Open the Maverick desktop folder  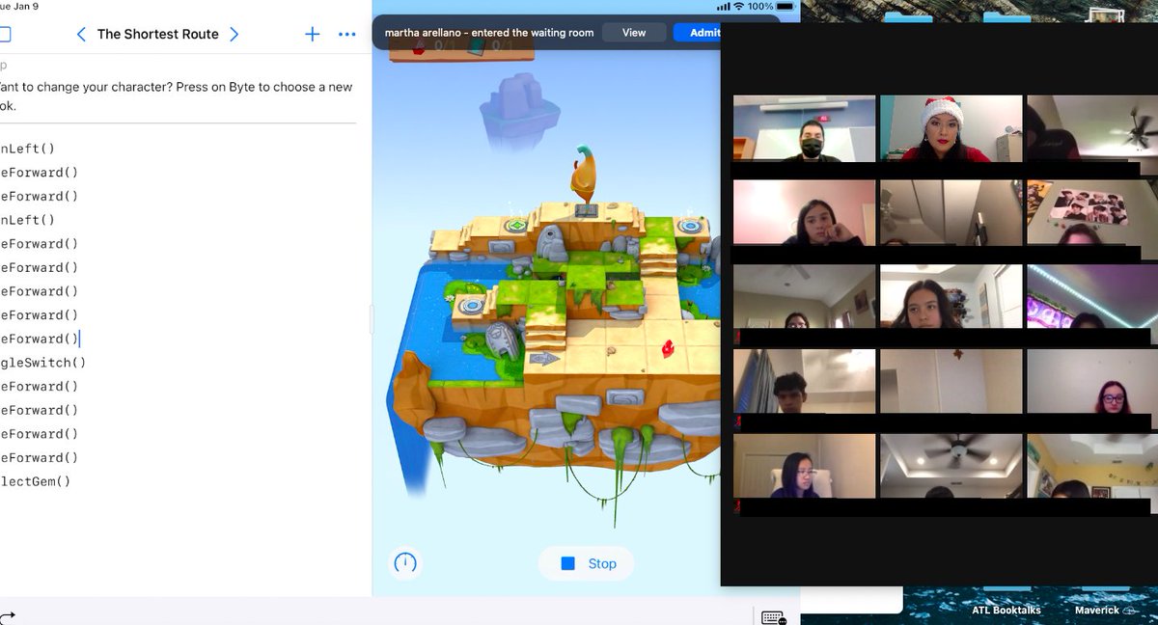(1103, 610)
